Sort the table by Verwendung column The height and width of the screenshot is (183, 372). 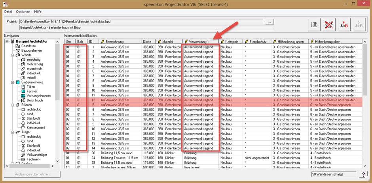pyautogui.click(x=201, y=42)
